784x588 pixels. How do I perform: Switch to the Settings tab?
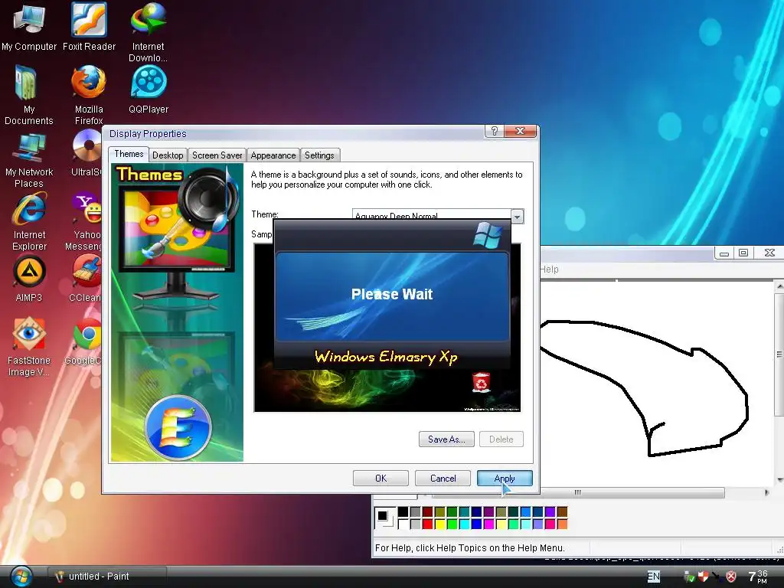[319, 155]
